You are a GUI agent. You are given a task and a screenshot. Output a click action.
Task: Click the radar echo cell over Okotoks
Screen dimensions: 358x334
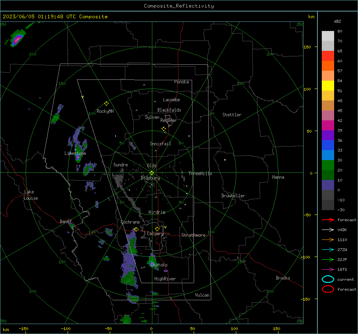click(x=152, y=261)
